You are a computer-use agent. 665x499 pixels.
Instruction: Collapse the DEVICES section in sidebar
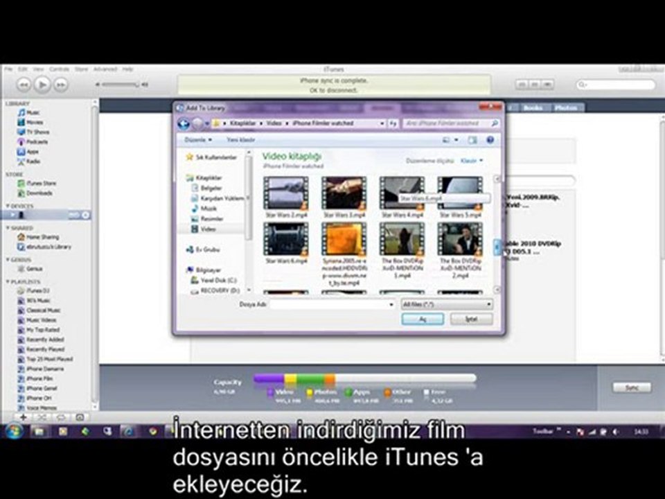7,207
